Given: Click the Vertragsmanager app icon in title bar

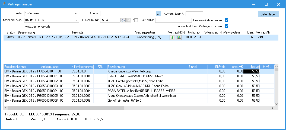Looking at the screenshot, I should coord(4,4).
